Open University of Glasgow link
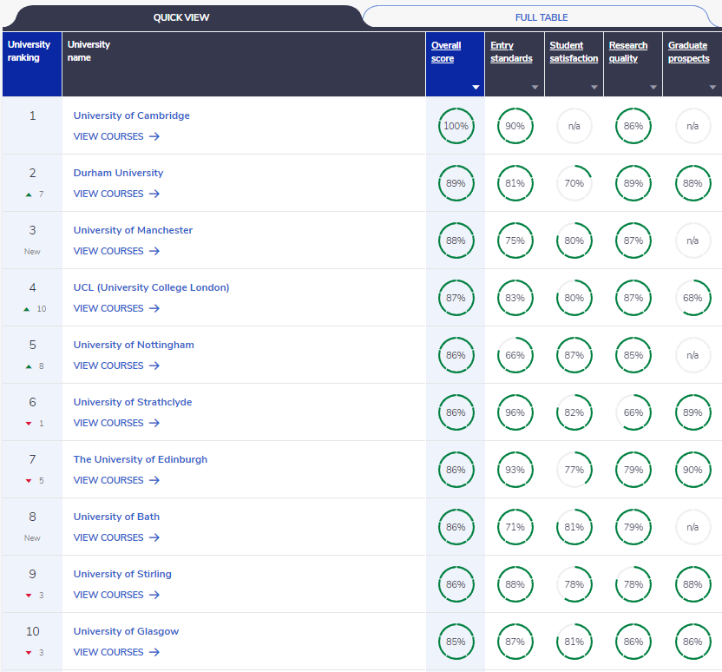This screenshot has width=722, height=672. pos(126,631)
